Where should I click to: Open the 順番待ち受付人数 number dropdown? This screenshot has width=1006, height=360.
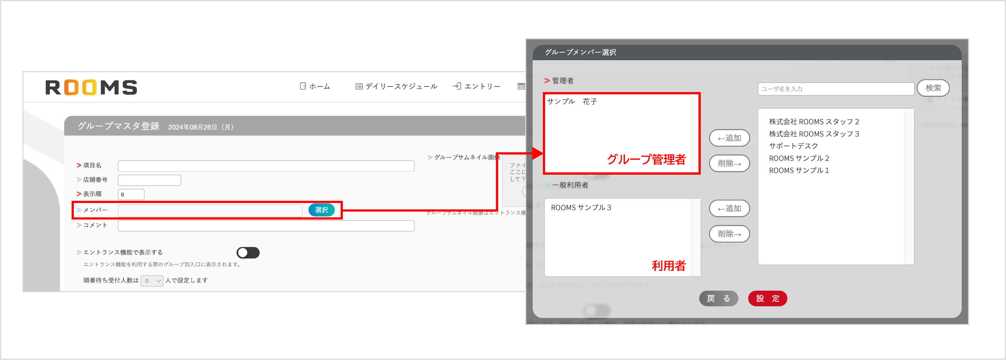point(151,280)
